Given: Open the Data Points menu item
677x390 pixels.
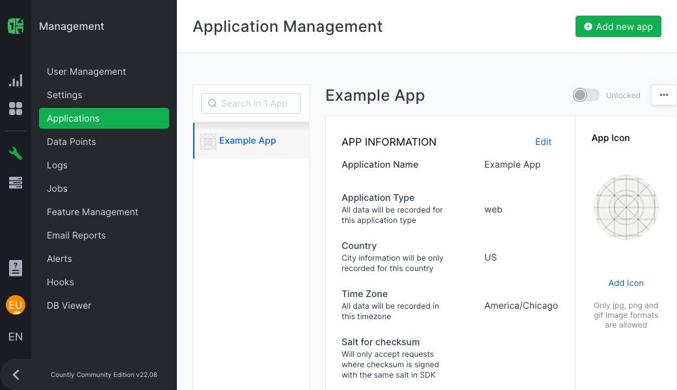Looking at the screenshot, I should pos(72,142).
